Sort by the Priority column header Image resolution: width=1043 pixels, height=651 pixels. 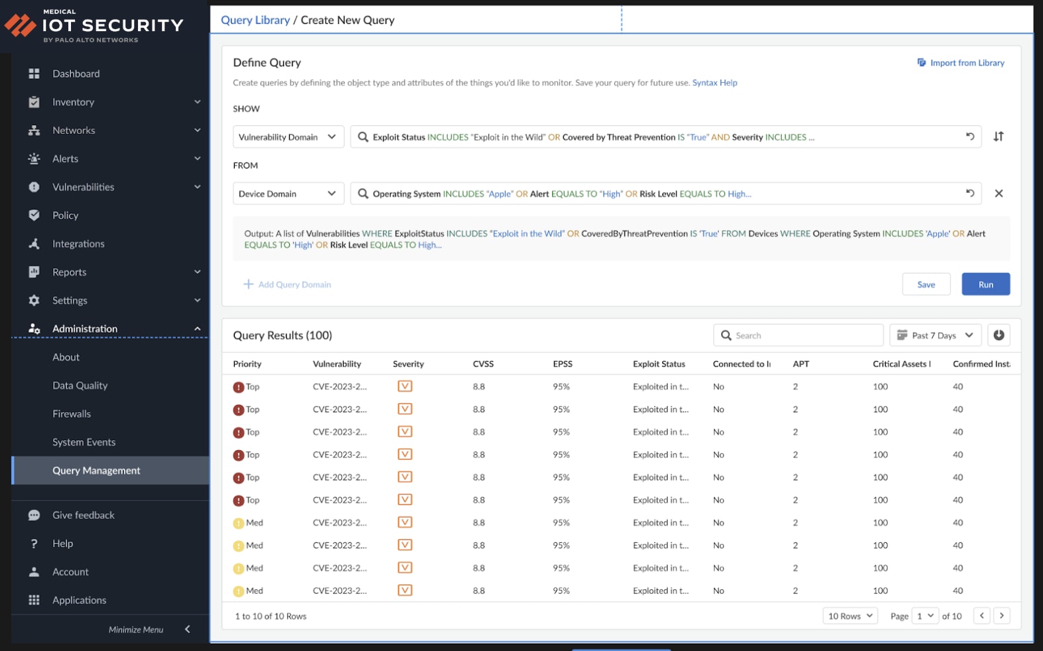coord(247,364)
